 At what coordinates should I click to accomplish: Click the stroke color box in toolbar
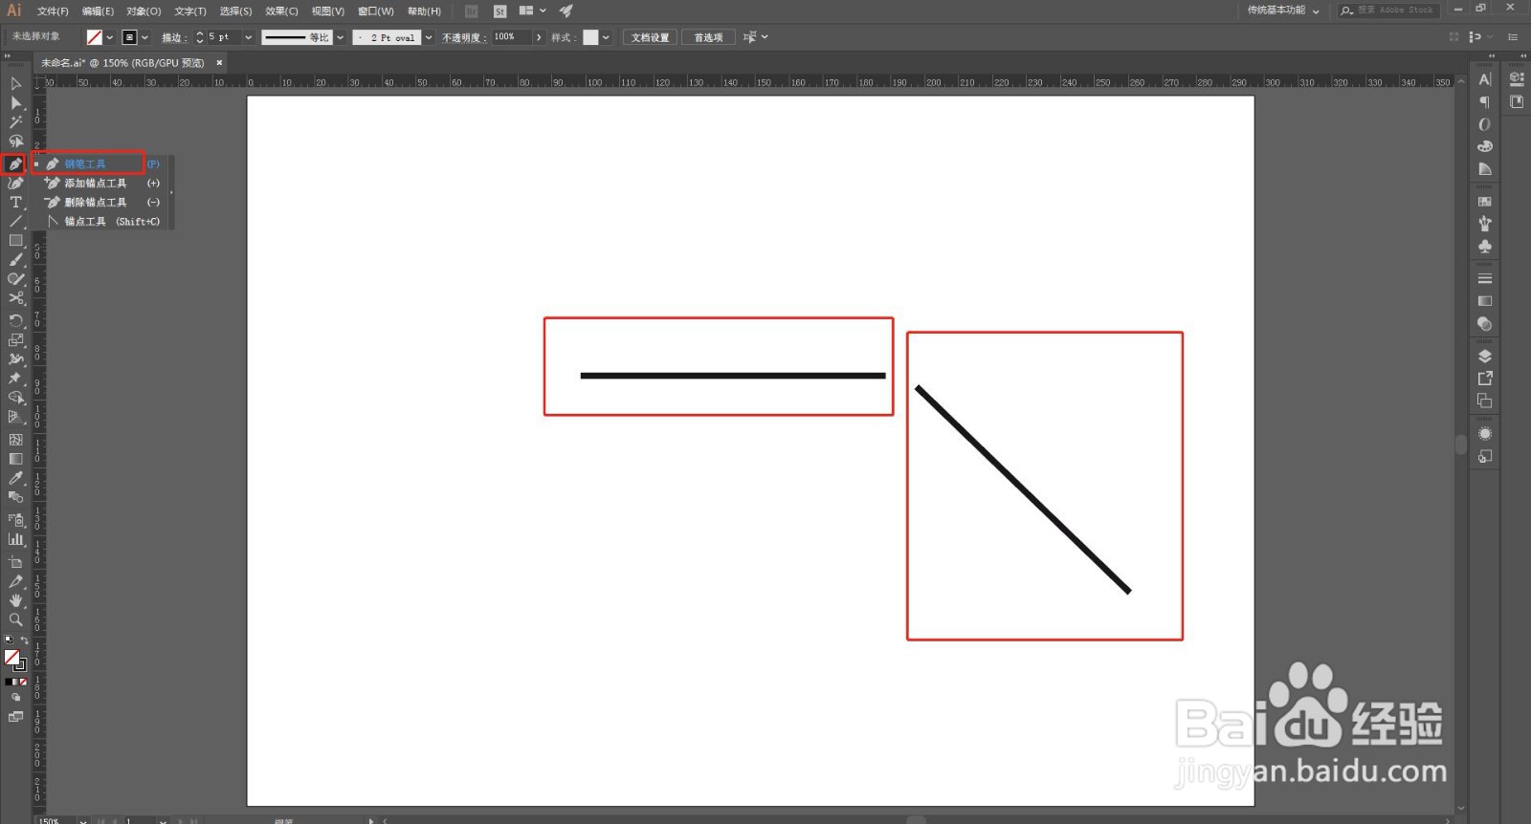(21, 665)
